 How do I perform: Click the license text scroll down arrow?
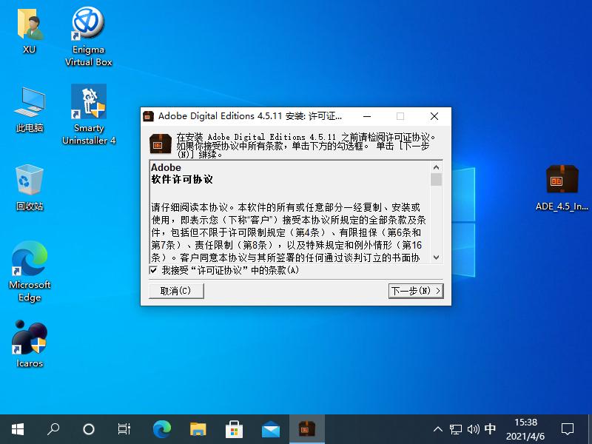436,258
